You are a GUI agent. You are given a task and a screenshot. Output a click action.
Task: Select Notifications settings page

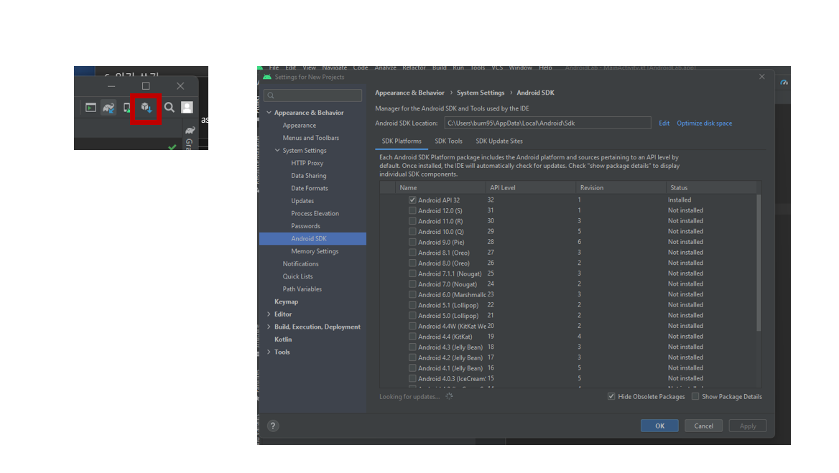[301, 264]
